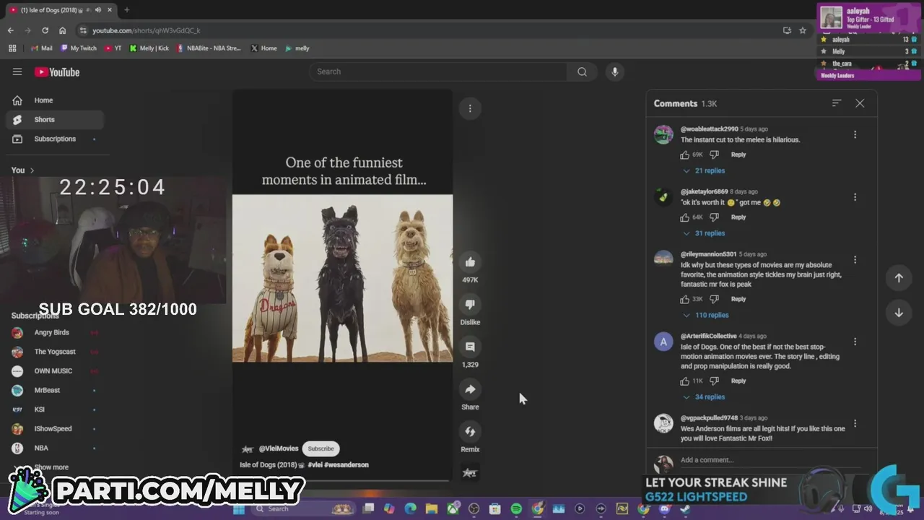Go back in browser history

(10, 30)
